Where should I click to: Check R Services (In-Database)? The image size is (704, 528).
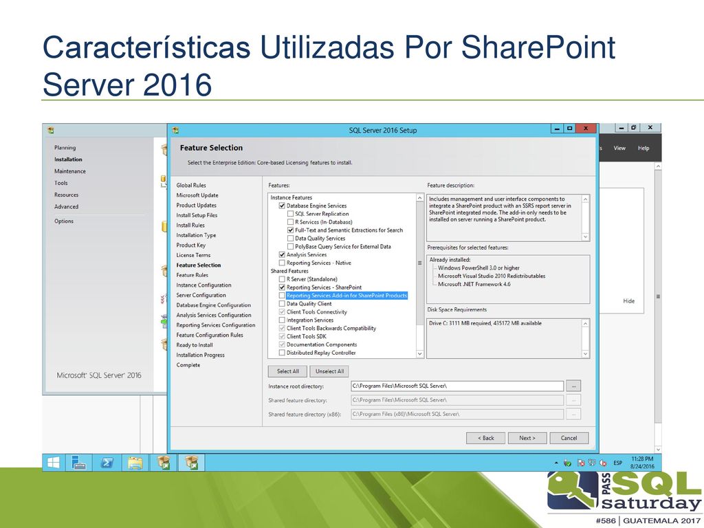click(x=291, y=222)
